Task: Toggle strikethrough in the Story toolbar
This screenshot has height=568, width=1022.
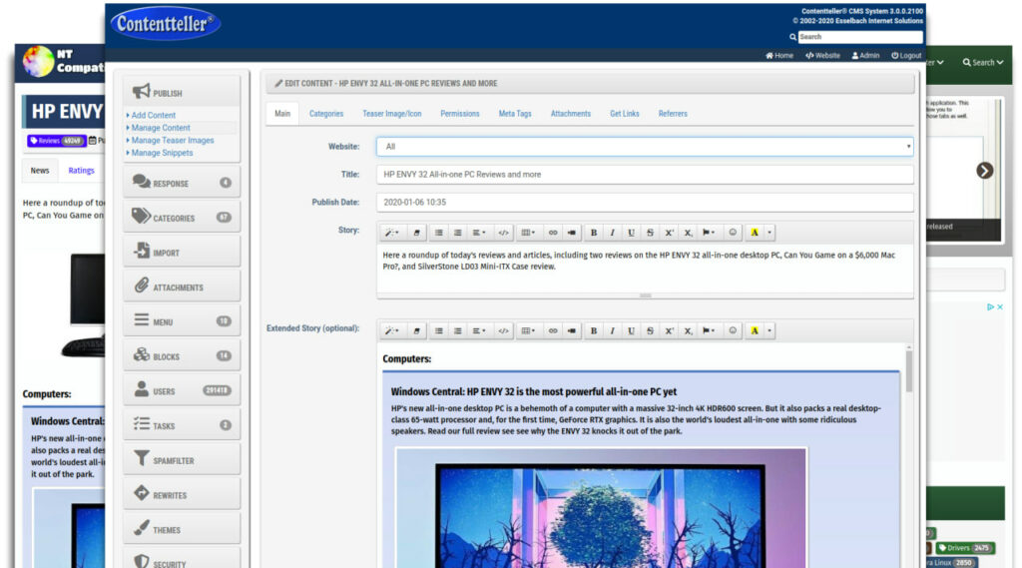Action: tap(650, 233)
